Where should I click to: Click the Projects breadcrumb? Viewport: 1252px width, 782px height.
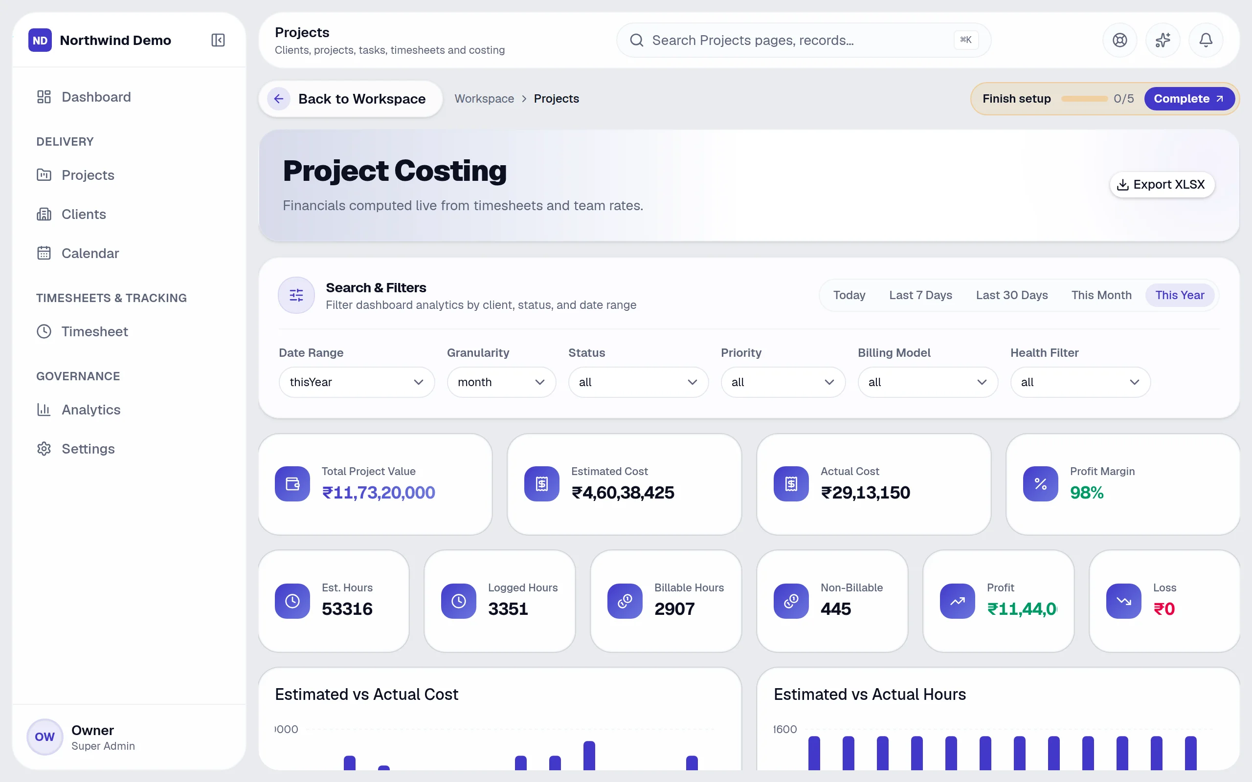(556, 98)
